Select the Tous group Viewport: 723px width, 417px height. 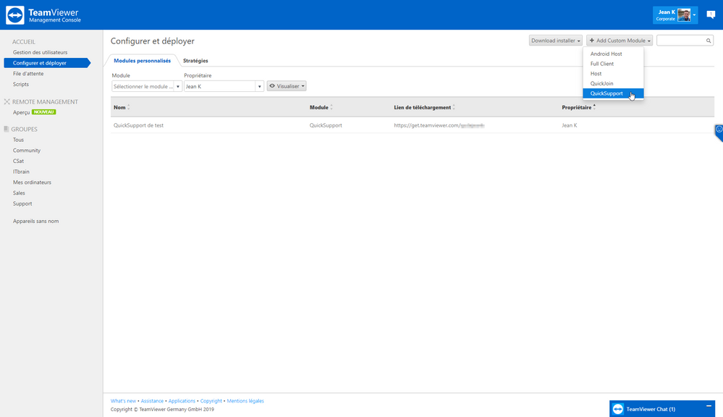(x=18, y=140)
